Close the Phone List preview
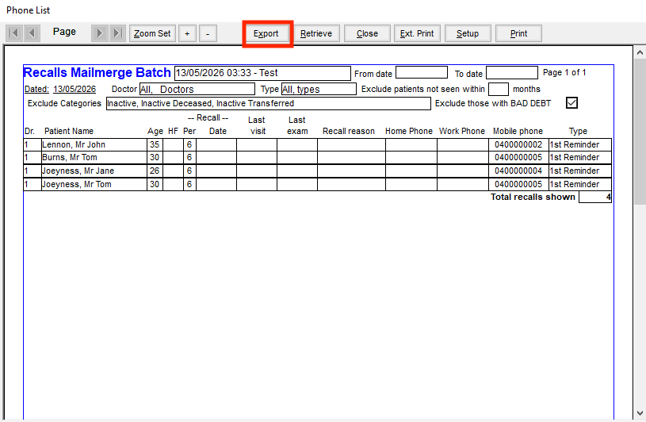Image resolution: width=646 pixels, height=422 pixels. (367, 33)
